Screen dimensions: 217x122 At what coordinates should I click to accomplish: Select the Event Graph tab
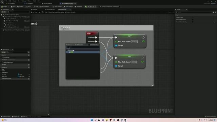pyautogui.click(x=63, y=9)
